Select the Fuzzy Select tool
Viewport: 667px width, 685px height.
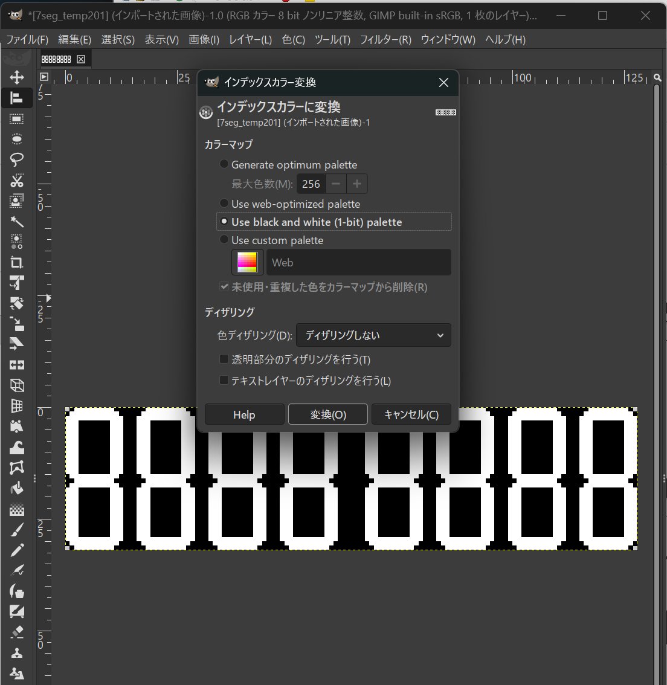17,222
